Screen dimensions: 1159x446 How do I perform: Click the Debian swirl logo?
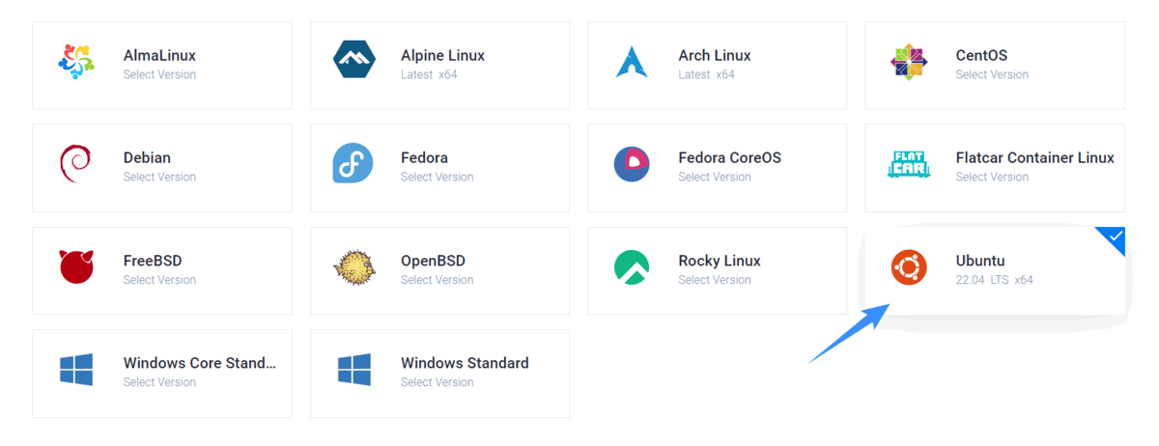point(74,163)
